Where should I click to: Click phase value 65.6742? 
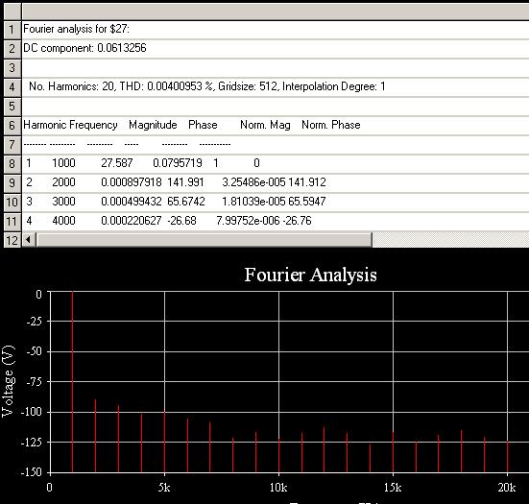(186, 202)
